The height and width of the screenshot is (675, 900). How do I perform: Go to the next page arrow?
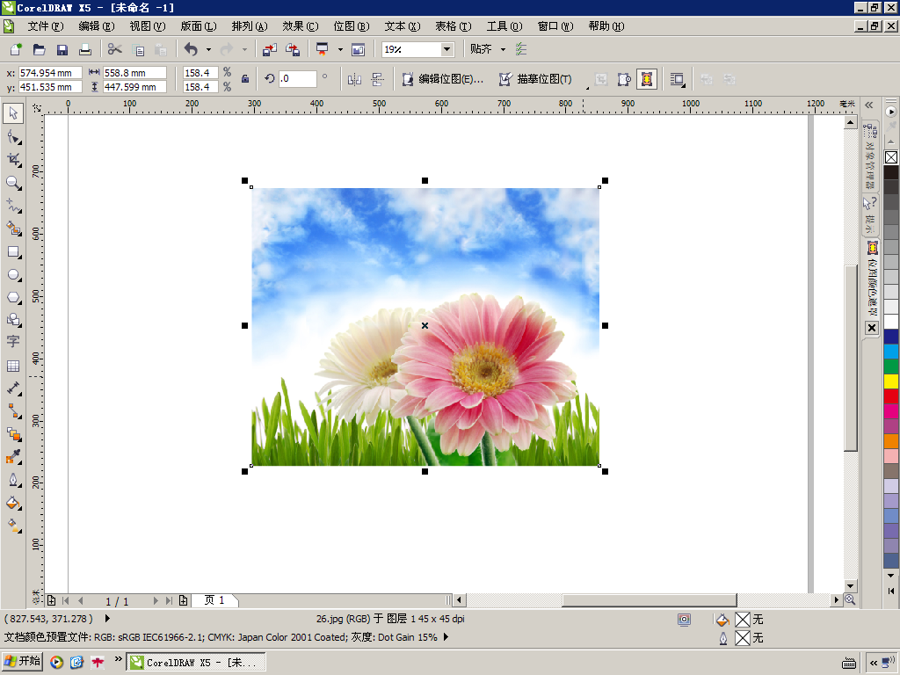155,600
